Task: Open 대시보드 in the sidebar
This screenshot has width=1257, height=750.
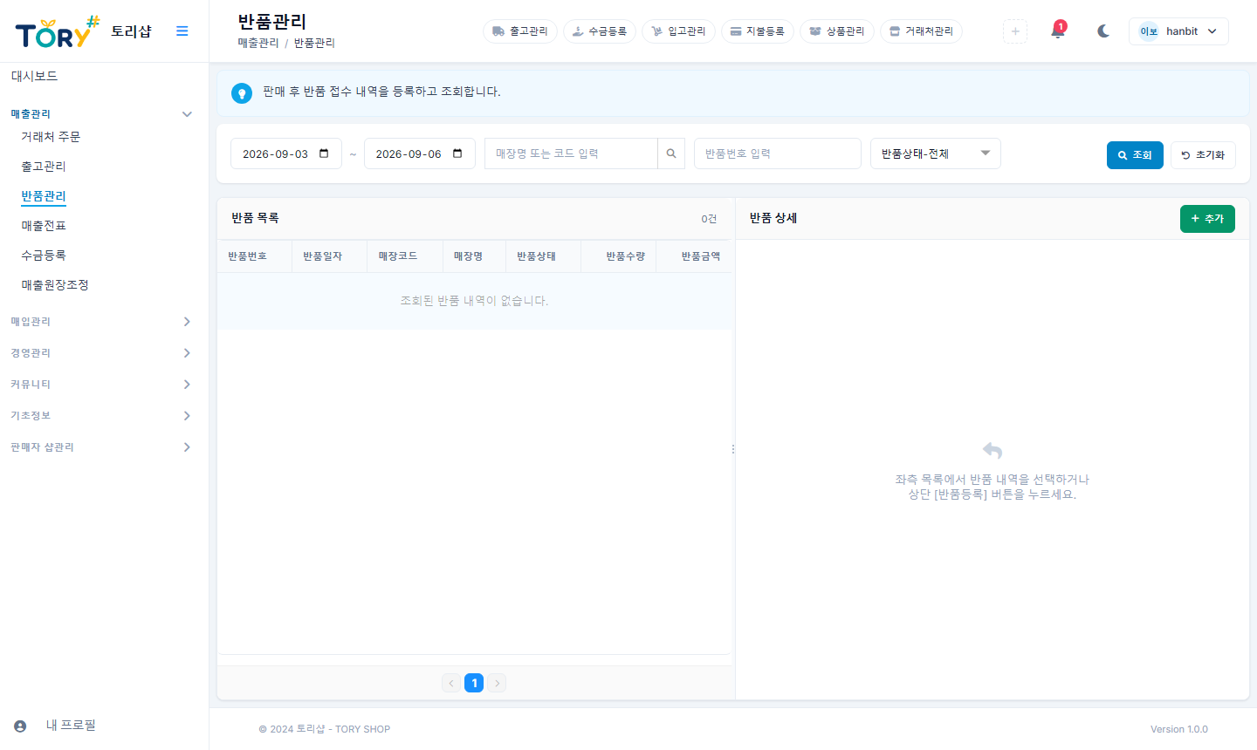Action: 34,77
